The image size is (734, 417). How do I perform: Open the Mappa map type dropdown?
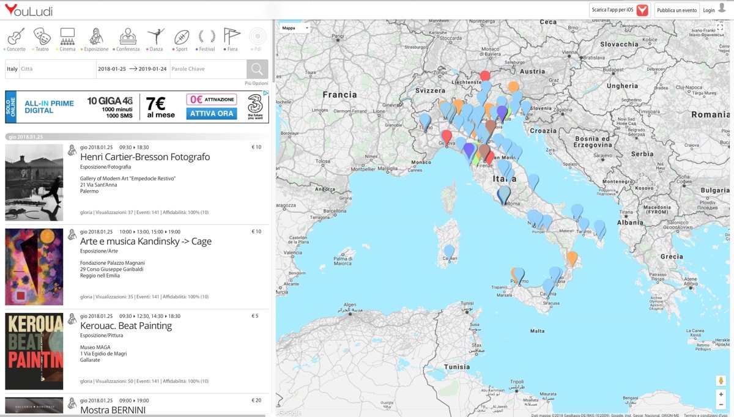click(x=295, y=28)
